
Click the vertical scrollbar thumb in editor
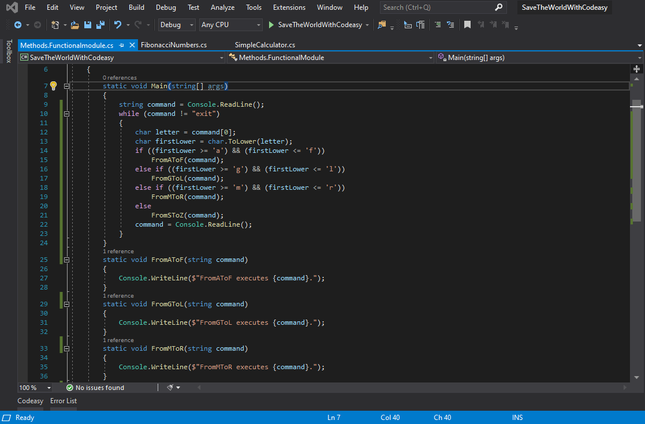click(636, 162)
